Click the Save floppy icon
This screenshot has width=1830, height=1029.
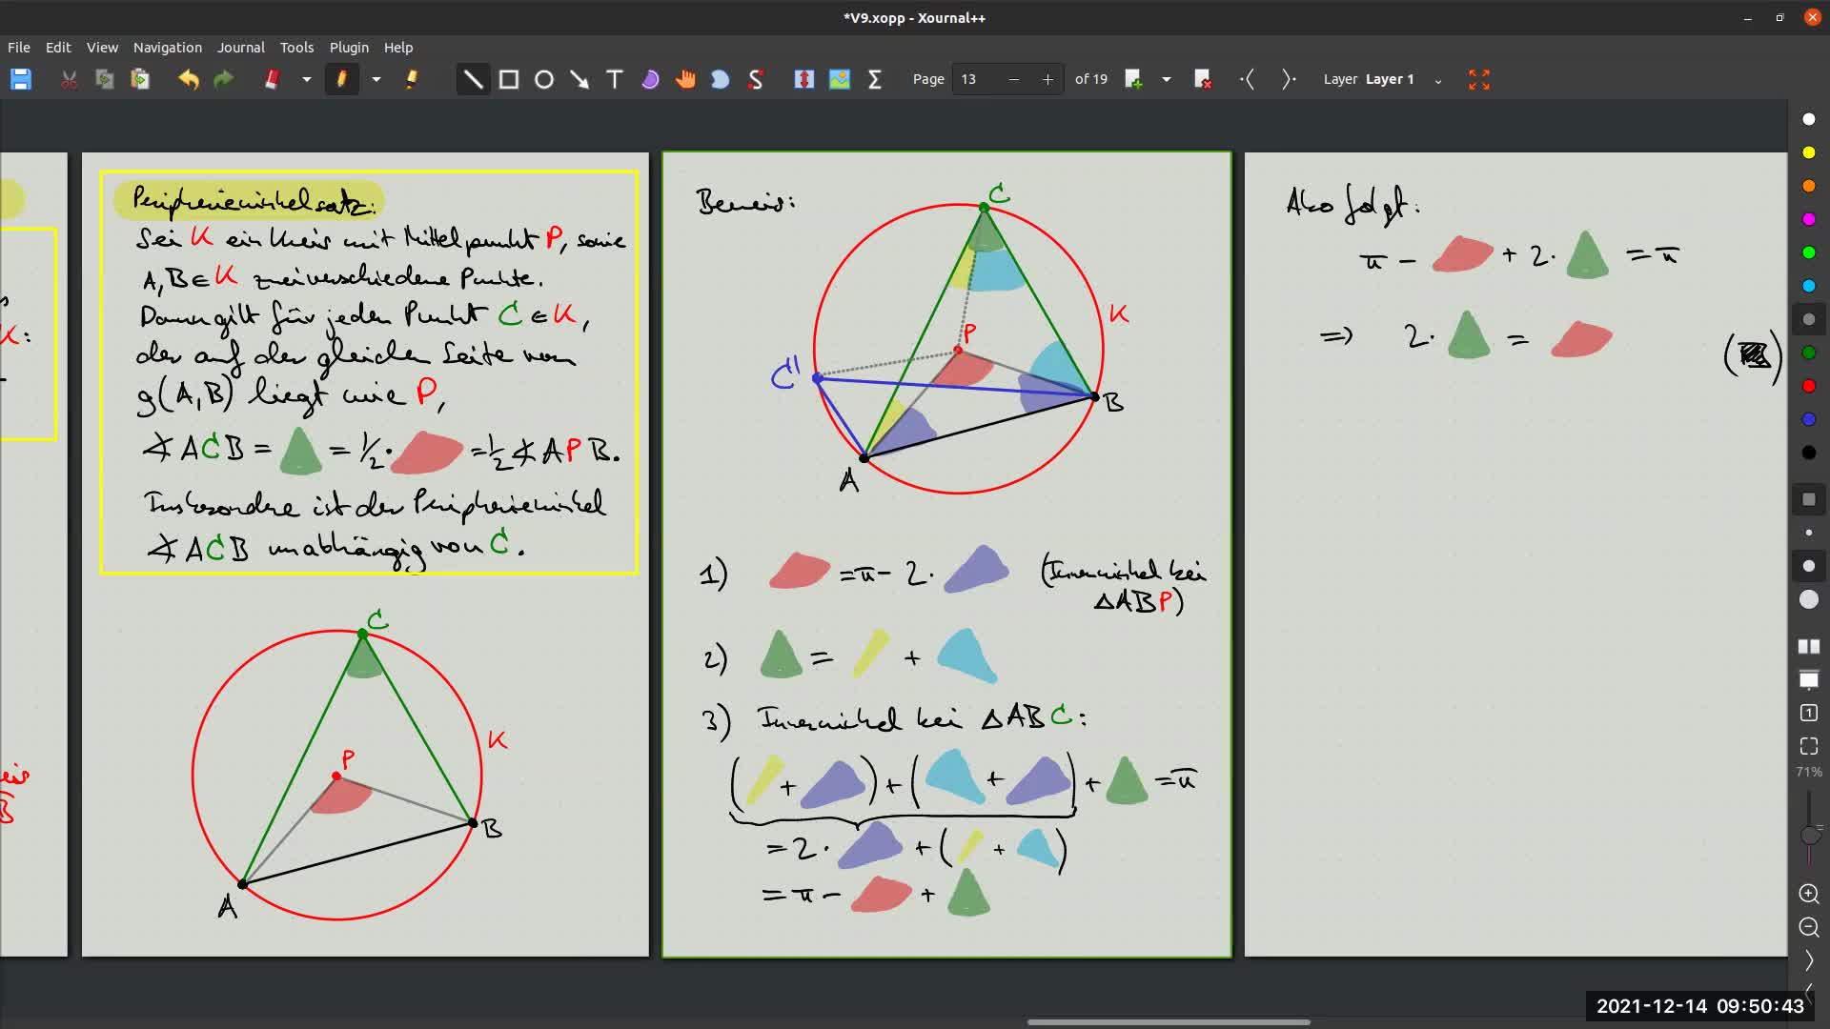pyautogui.click(x=21, y=80)
